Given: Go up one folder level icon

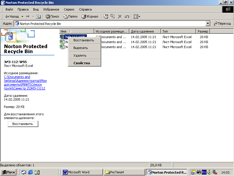Looking at the screenshot, I should 38,16.
